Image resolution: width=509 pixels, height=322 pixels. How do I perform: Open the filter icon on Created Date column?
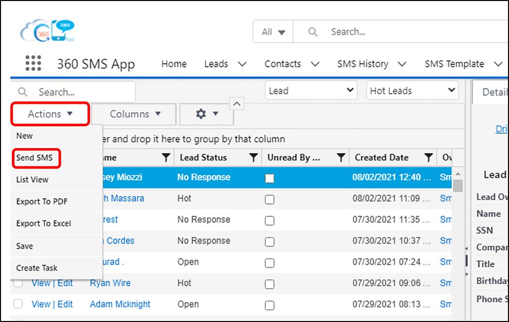click(x=428, y=157)
